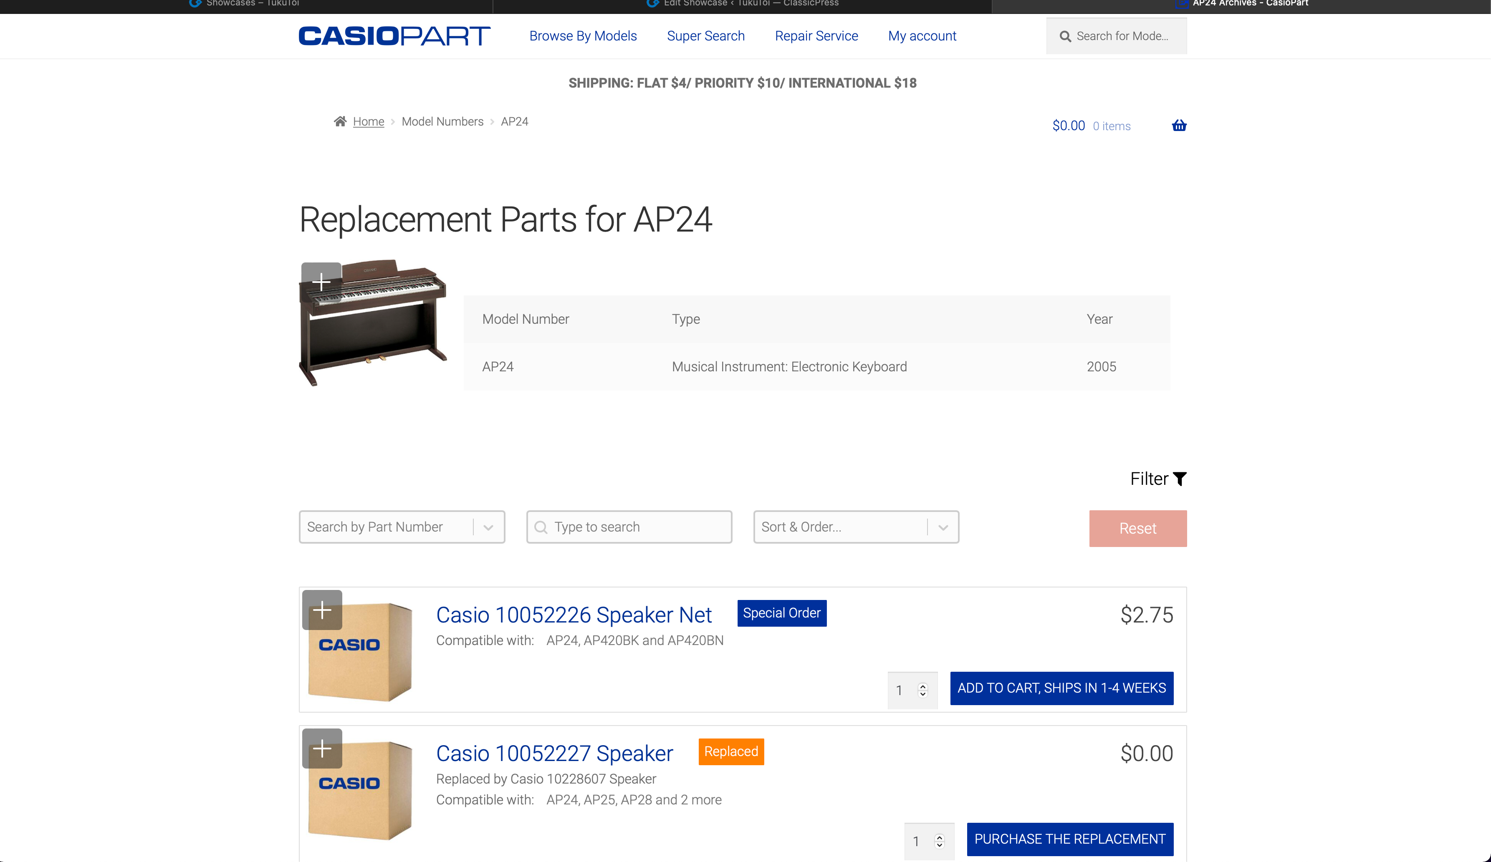Screen dimensions: 1491x862
Task: Click the search magnifier icon in header
Action: [x=1065, y=37]
